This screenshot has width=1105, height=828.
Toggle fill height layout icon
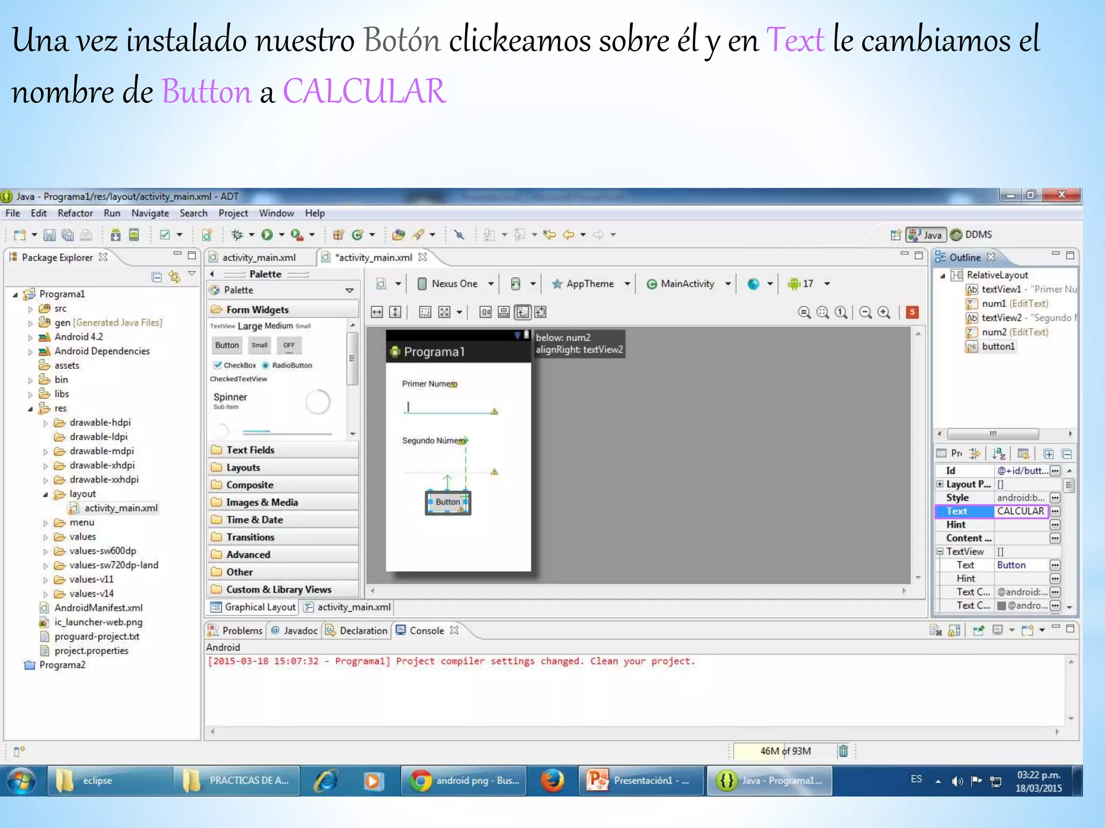pyautogui.click(x=395, y=312)
